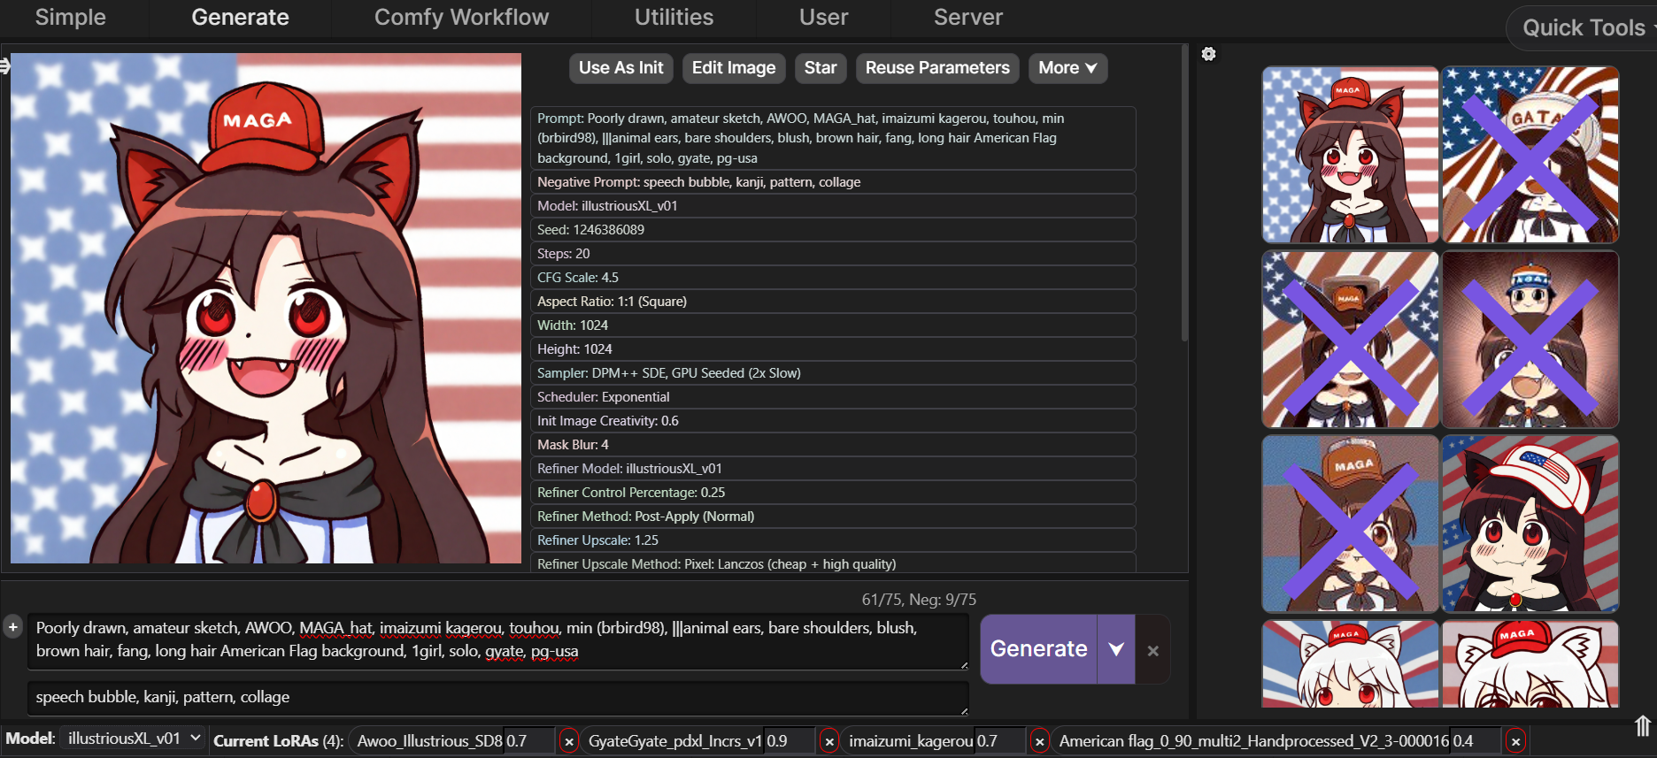Screen dimensions: 1657x758
Task: Select the first MAGA-hat wolf girl thumbnail
Action: [x=1350, y=155]
